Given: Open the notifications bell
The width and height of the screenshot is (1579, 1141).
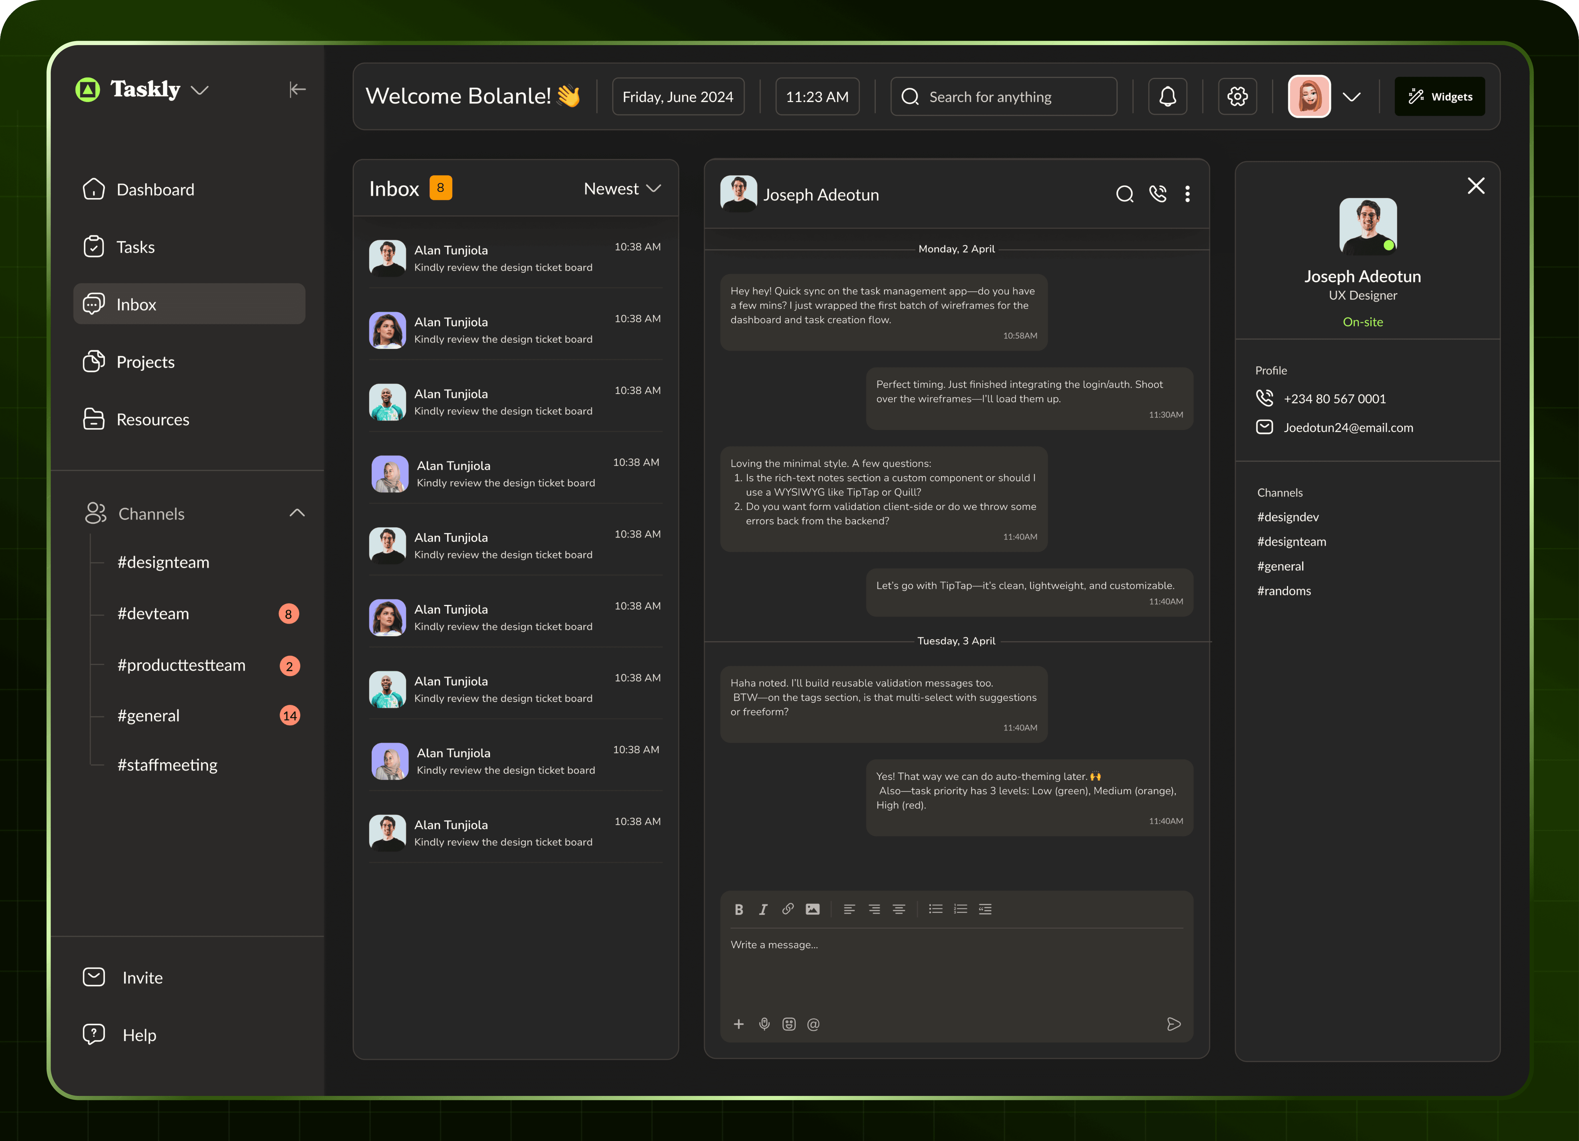Looking at the screenshot, I should coord(1168,97).
